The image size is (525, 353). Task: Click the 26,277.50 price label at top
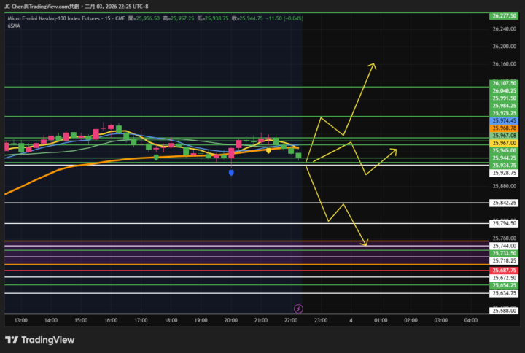(505, 15)
